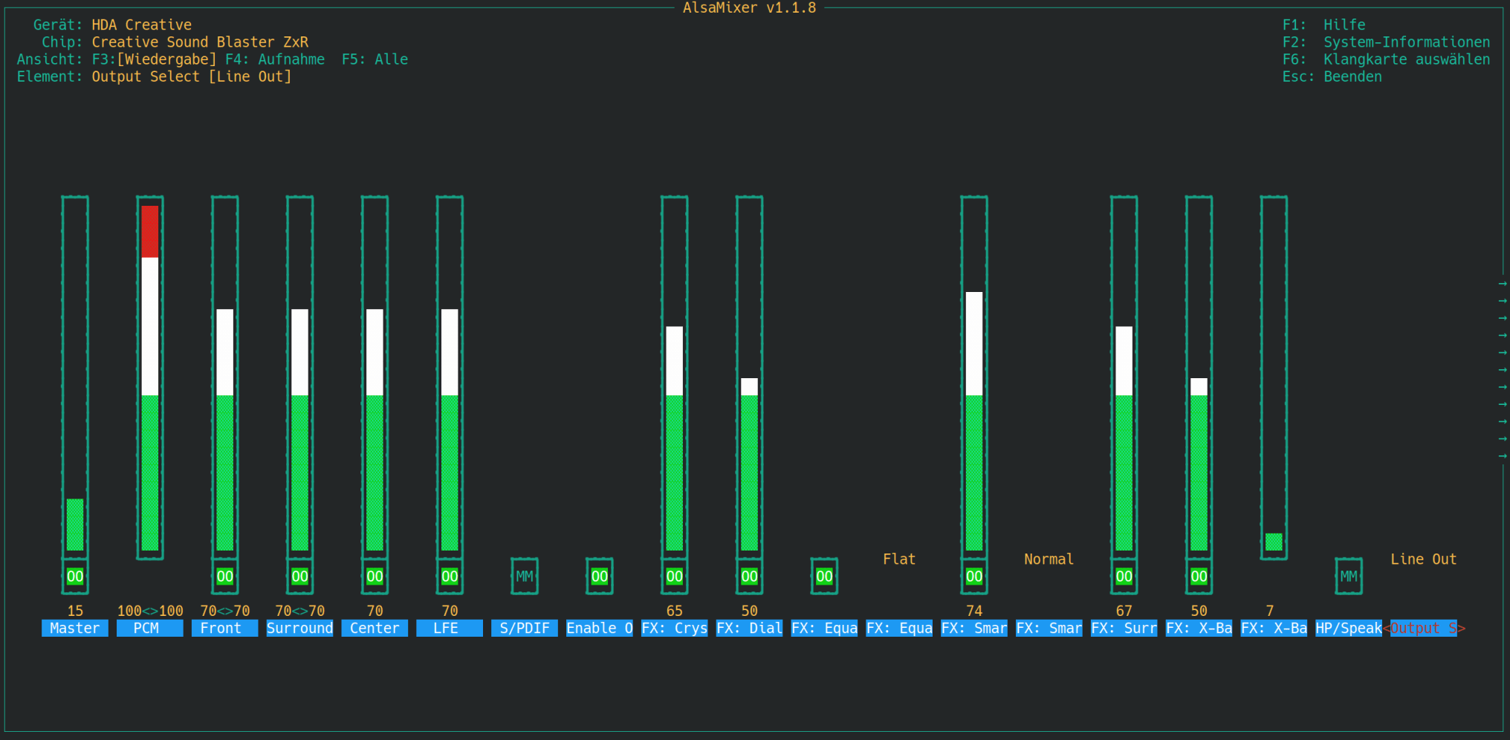1510x740 pixels.
Task: Mute the Master channel
Action: tap(74, 575)
